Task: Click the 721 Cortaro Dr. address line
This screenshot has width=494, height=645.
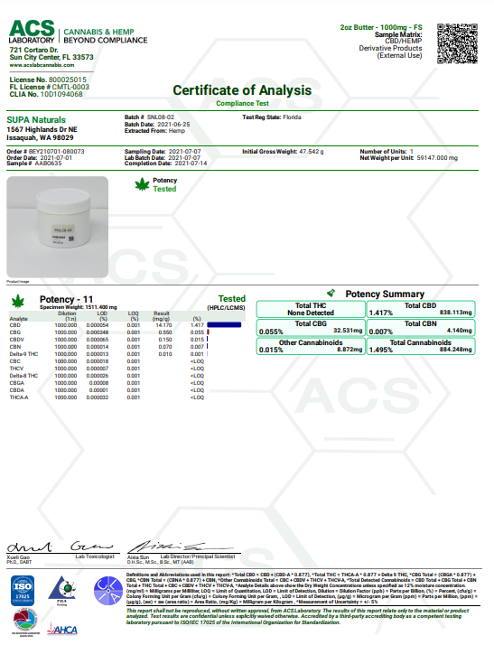Action: click(33, 50)
